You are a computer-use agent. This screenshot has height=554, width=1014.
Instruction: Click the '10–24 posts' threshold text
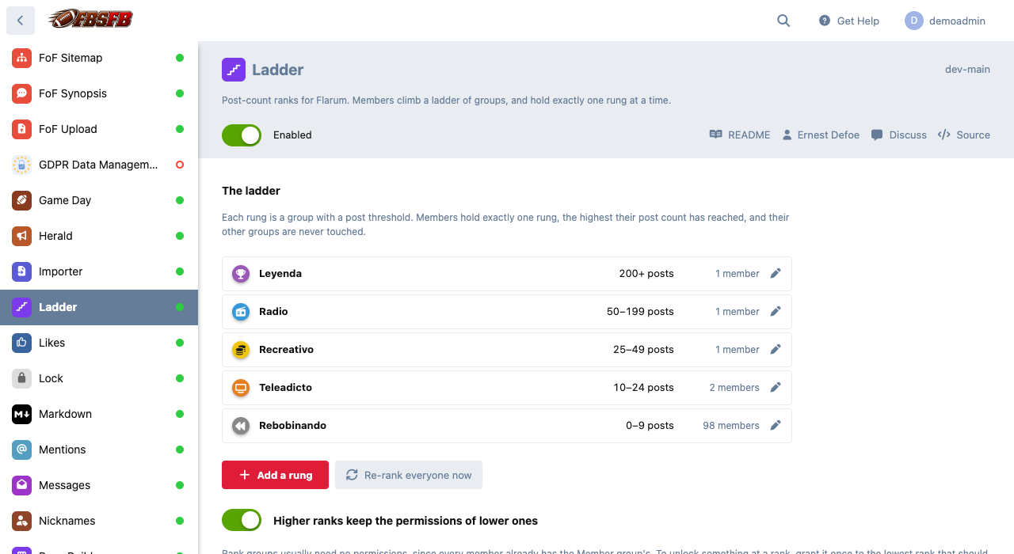tap(643, 388)
